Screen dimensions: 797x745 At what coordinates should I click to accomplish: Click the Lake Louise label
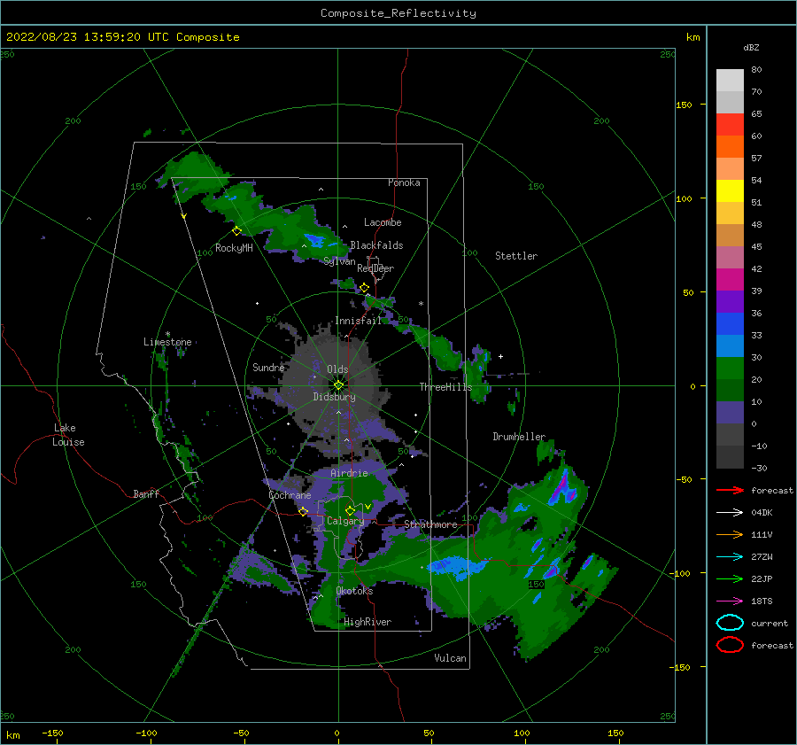point(68,435)
